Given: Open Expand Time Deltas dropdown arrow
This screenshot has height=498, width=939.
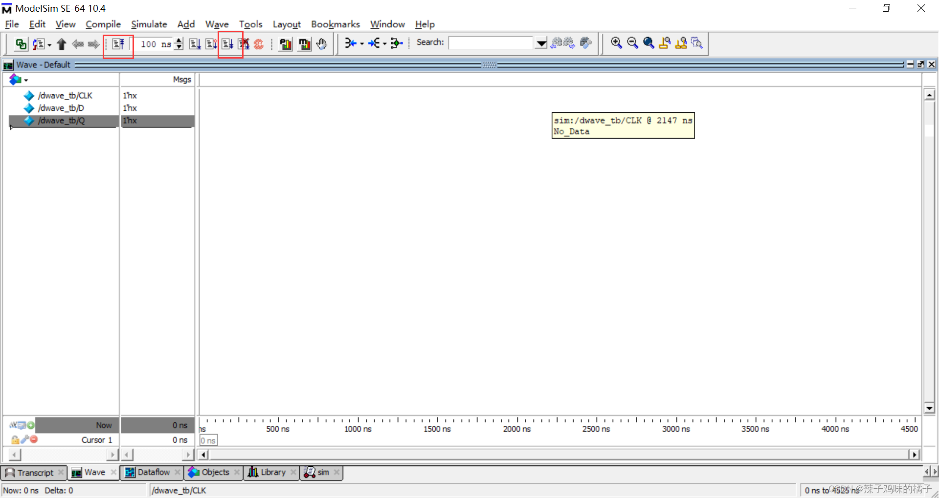Looking at the screenshot, I should point(362,44).
